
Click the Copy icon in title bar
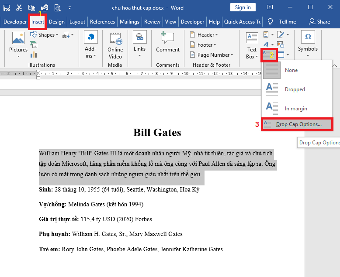(x=31, y=8)
